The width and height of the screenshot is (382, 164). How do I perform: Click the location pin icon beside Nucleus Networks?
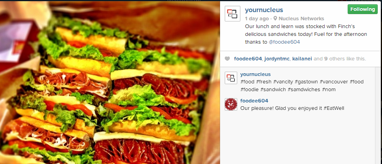(x=275, y=18)
